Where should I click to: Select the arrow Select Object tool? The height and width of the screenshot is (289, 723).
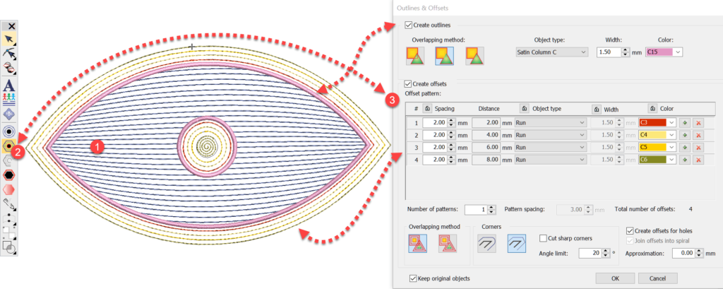pos(10,38)
